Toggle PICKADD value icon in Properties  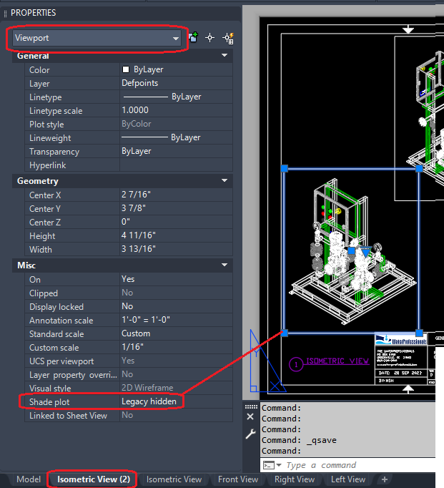[x=193, y=38]
